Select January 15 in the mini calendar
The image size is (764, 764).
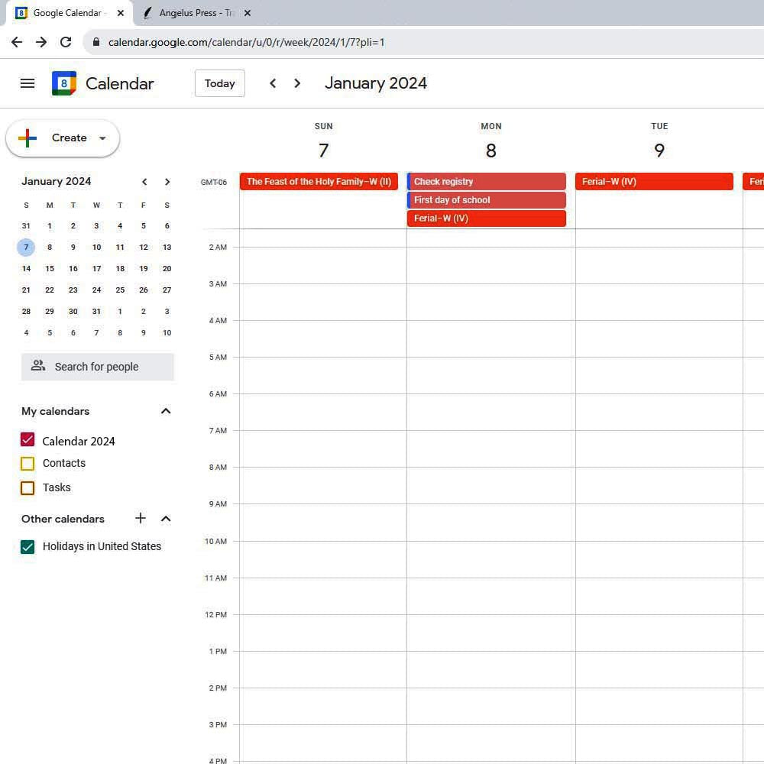50,268
